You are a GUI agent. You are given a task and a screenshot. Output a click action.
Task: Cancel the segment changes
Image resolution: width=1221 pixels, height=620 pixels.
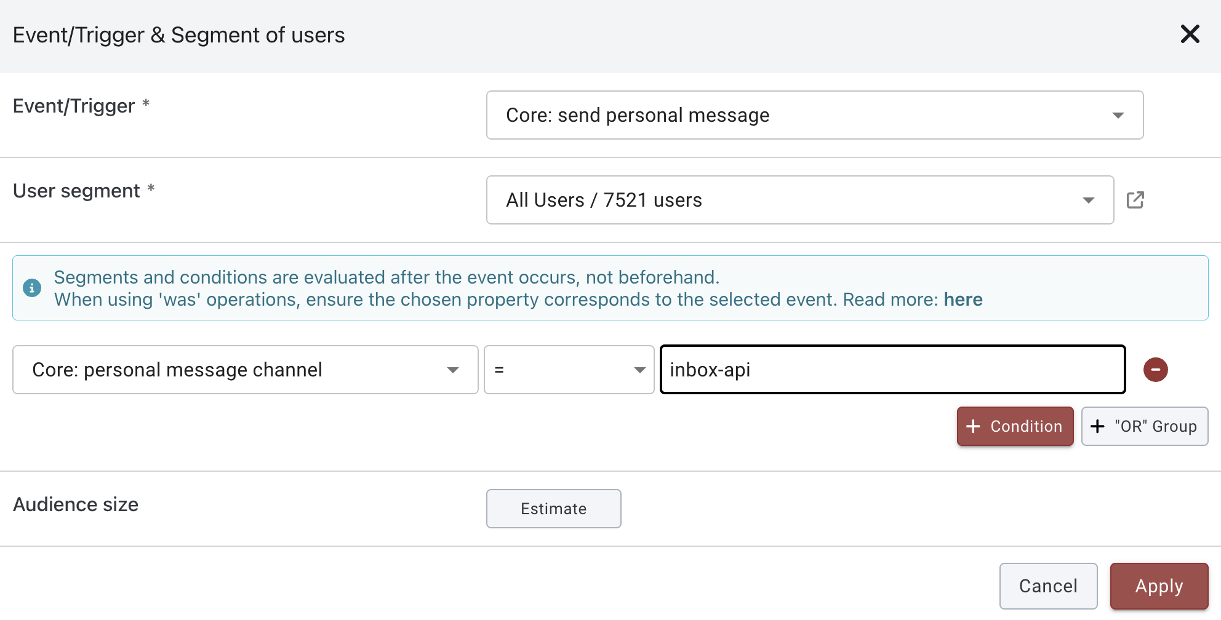(1048, 586)
